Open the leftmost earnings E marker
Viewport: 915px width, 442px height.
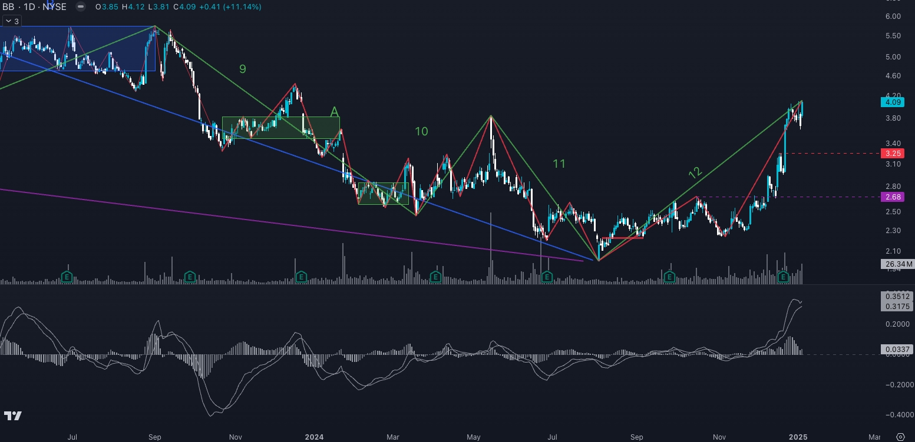tap(67, 277)
